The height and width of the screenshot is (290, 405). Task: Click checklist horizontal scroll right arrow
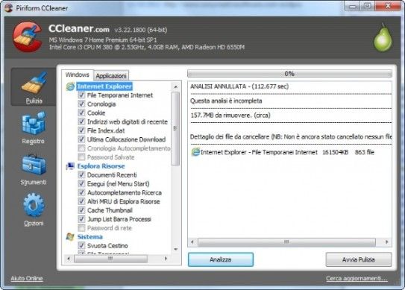click(x=166, y=258)
